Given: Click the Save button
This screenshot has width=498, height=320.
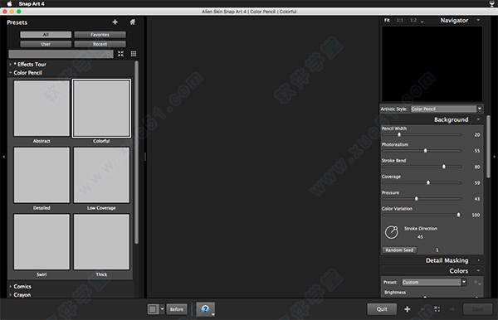Looking at the screenshot, I should pos(477,309).
